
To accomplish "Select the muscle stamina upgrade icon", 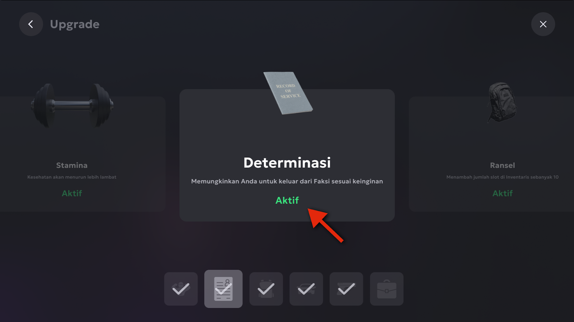I will click(x=181, y=289).
